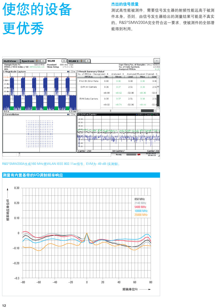Image resolution: width=215 pixels, height=308 pixels.
Task: Click the blue I/Q modulation chart title bar
Action: click(81, 175)
